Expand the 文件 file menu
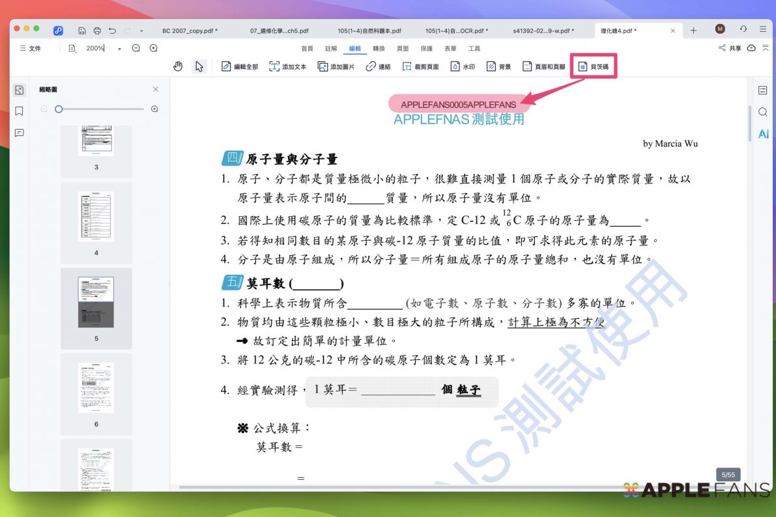Viewport: 776px width, 517px height. (x=31, y=48)
